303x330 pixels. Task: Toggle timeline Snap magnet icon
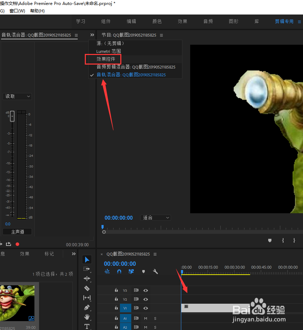119,271
